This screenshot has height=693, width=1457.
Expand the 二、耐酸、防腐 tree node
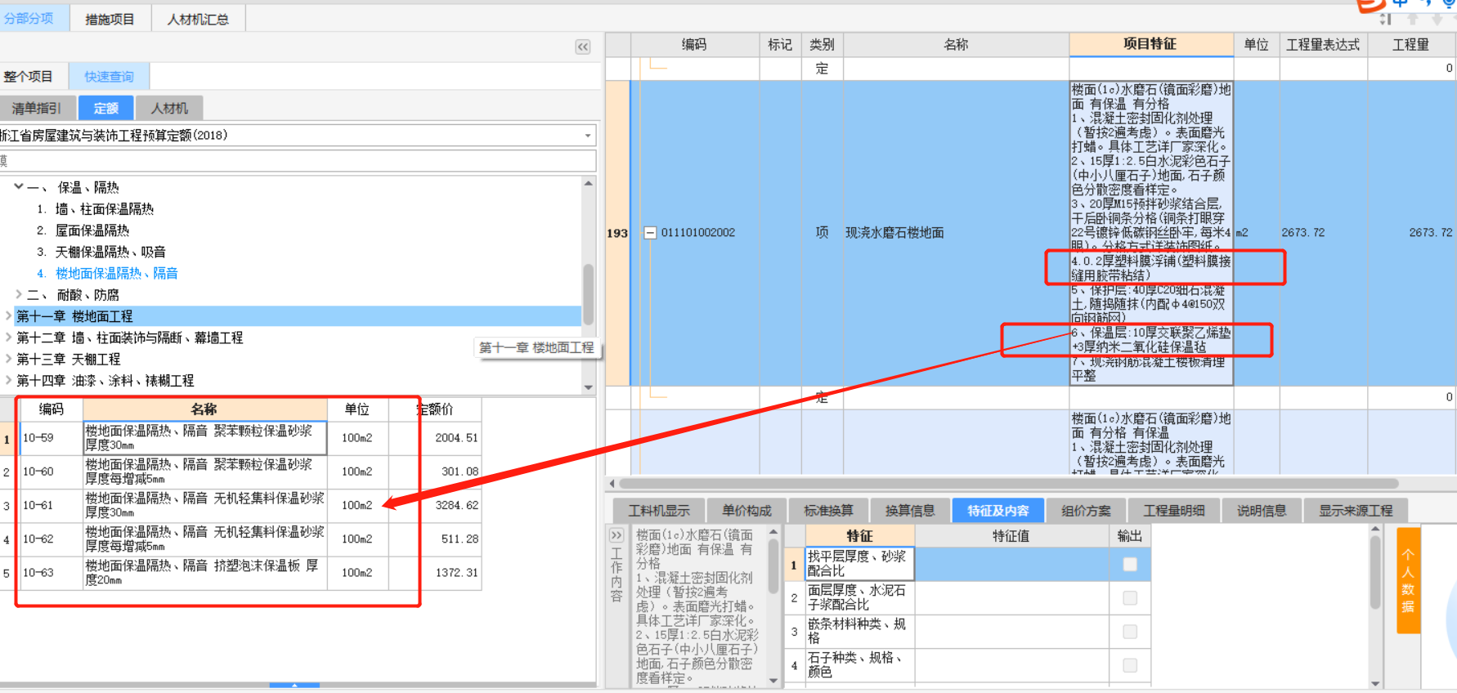19,294
